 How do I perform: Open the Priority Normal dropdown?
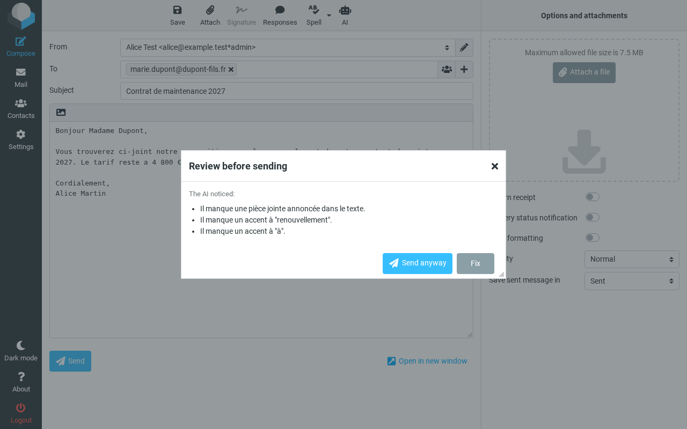click(x=632, y=259)
